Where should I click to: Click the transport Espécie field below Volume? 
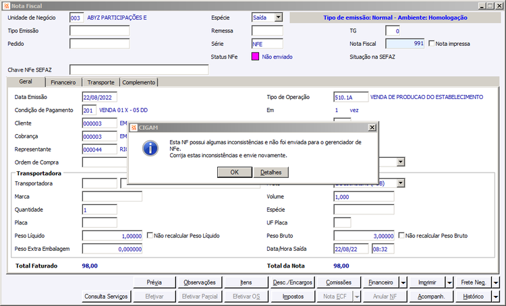(x=364, y=210)
